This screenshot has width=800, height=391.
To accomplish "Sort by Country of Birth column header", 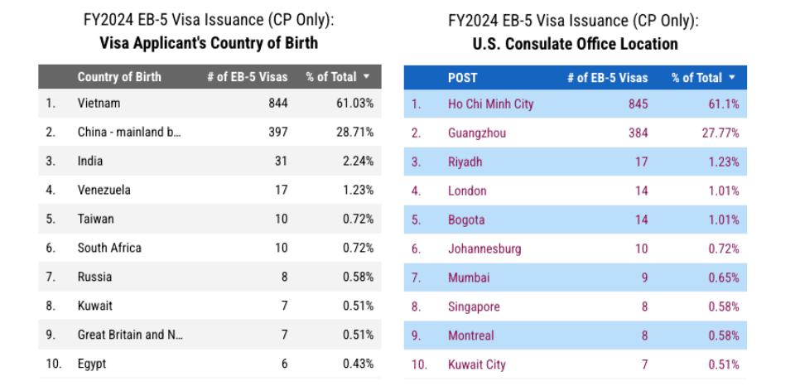I will [x=119, y=77].
